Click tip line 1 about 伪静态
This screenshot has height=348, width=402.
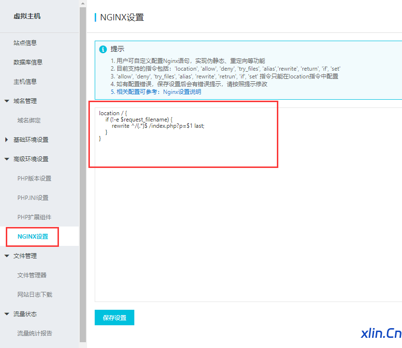[188, 61]
